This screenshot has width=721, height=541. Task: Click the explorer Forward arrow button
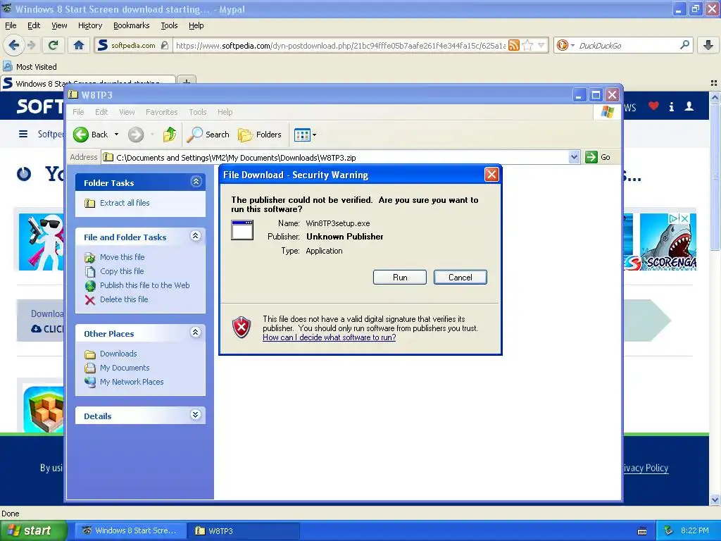136,135
